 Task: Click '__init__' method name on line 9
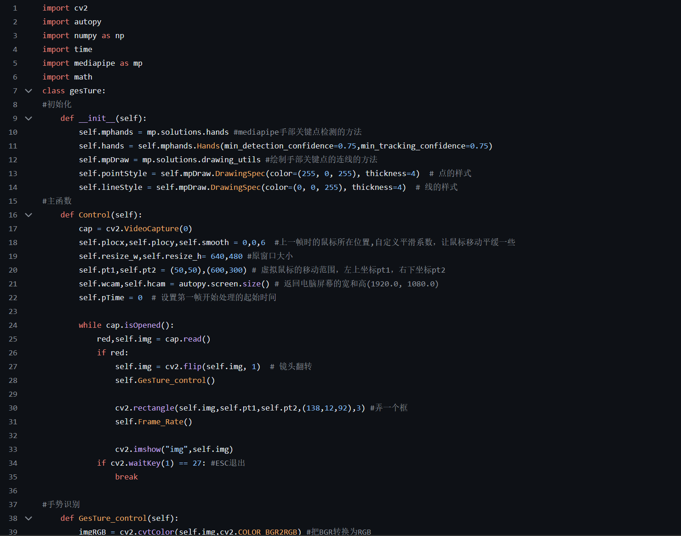[97, 118]
